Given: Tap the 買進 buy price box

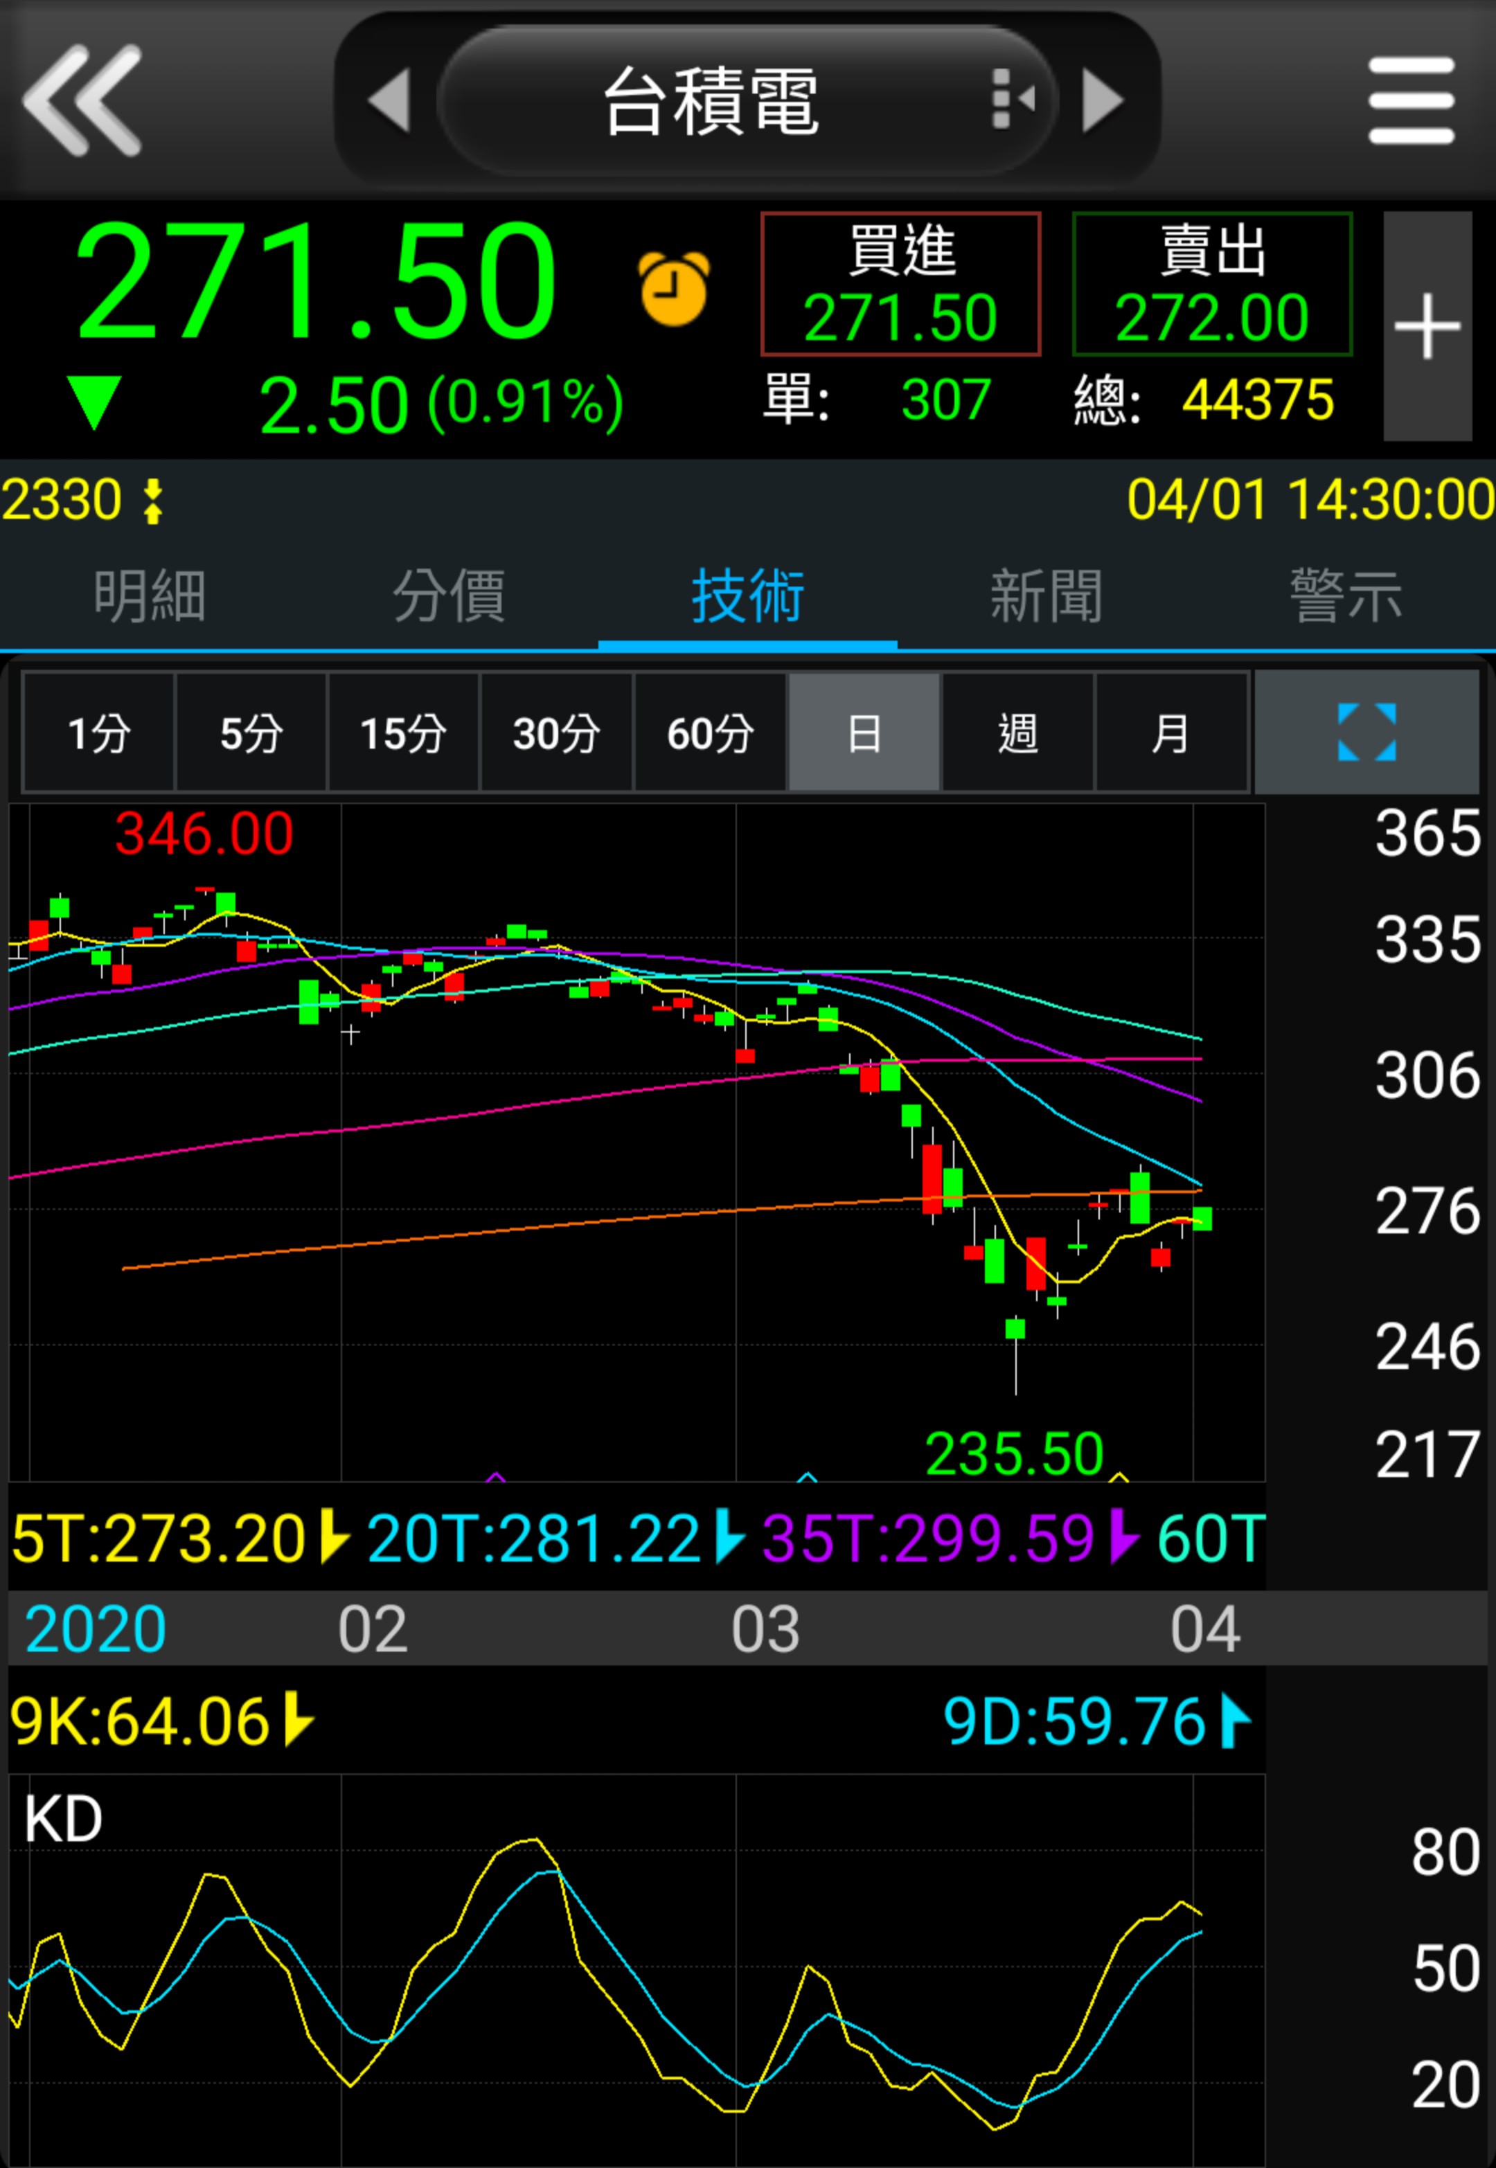Looking at the screenshot, I should click(900, 284).
